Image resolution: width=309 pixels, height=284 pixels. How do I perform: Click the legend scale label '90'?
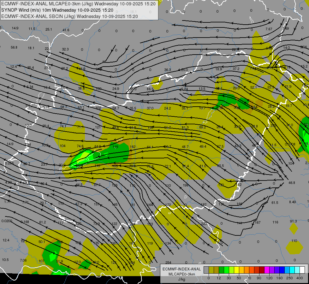pyautogui.click(x=259, y=278)
